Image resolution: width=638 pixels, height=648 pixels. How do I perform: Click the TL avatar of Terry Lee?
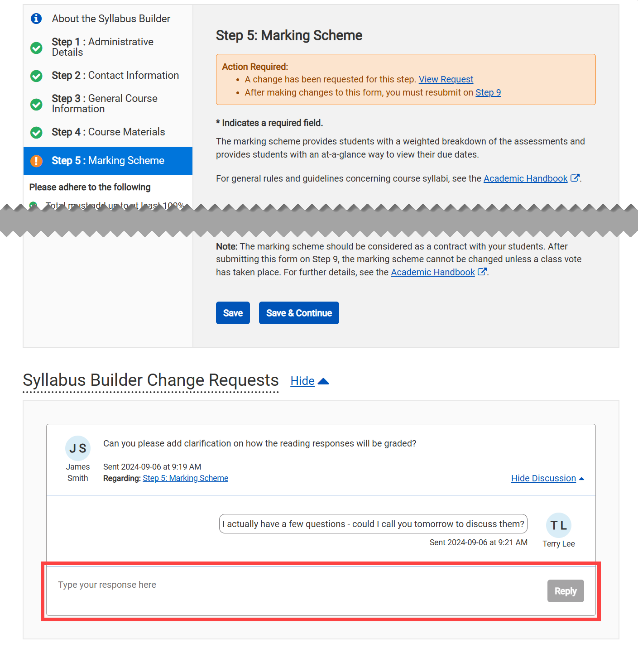559,525
